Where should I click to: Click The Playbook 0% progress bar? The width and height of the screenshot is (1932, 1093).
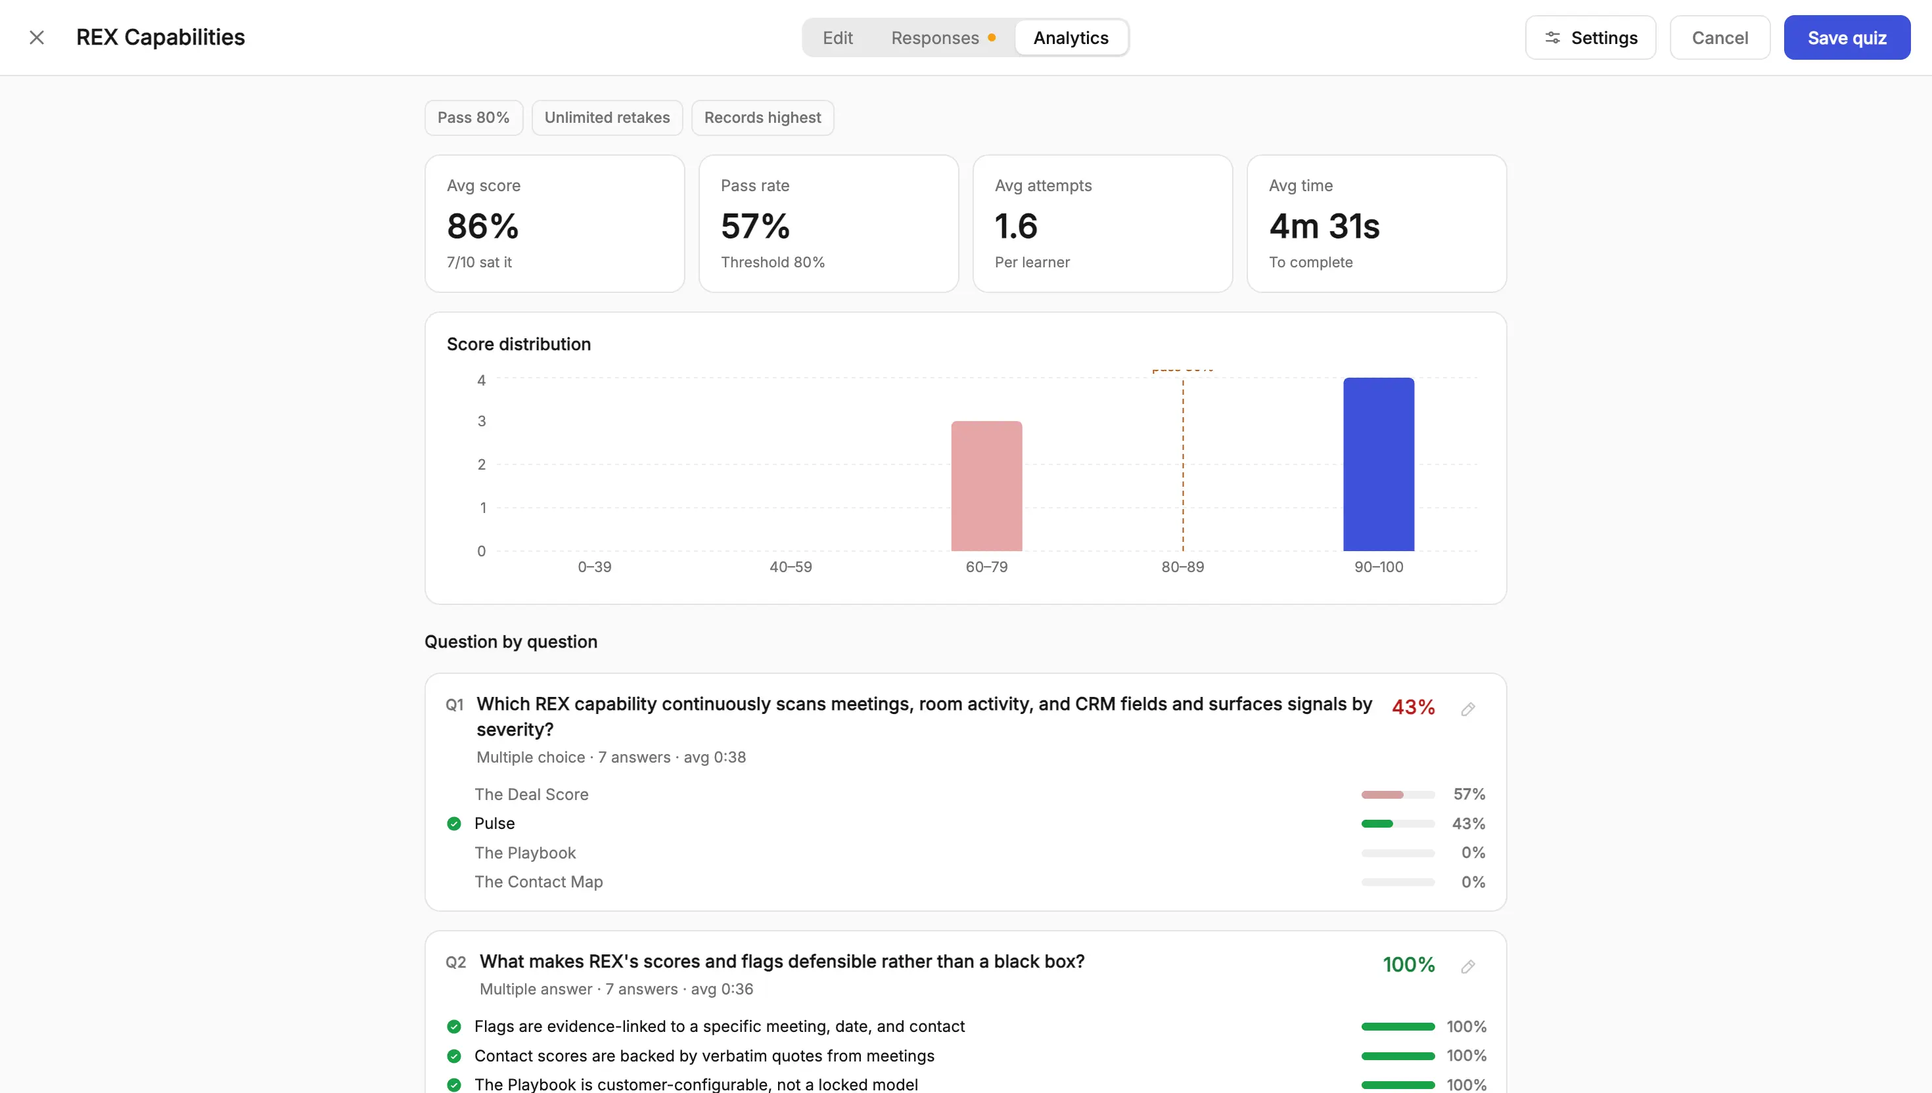(1398, 853)
